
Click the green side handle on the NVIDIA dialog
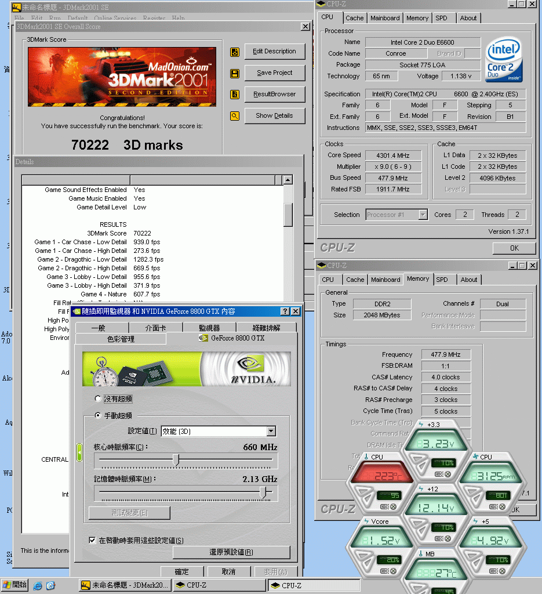[x=79, y=452]
